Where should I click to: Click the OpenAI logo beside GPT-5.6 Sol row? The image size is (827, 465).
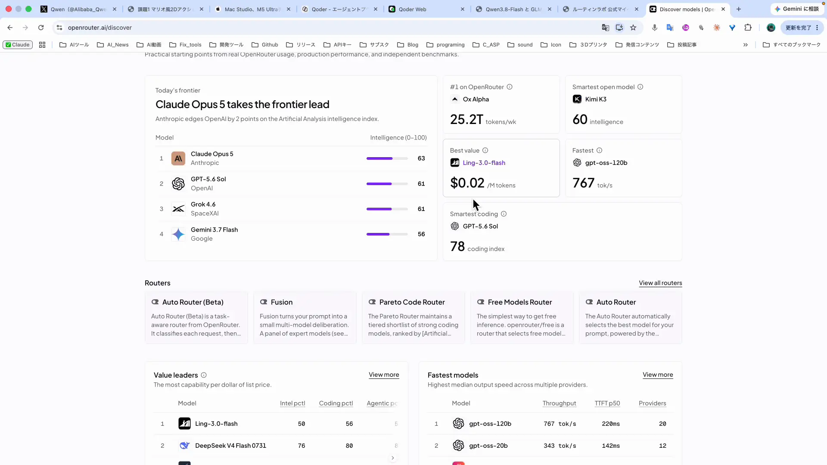(x=178, y=184)
